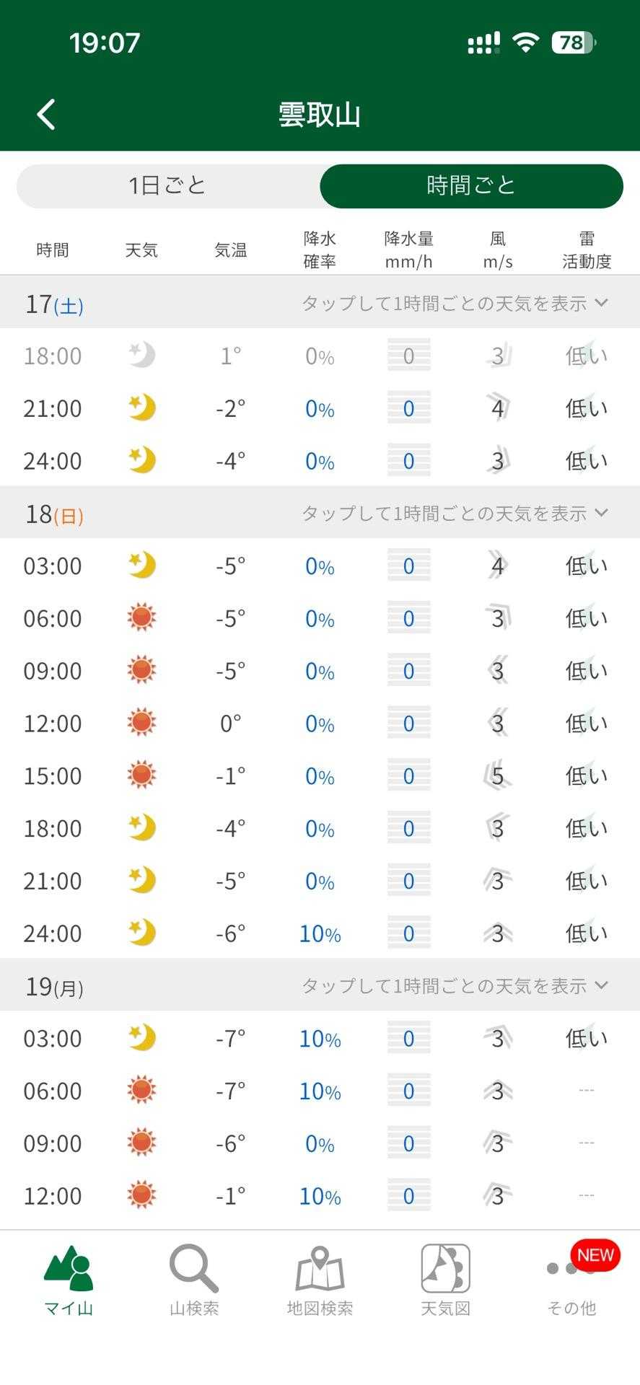The image size is (640, 1385).
Task: Tap the back arrow in the header
Action: click(46, 115)
